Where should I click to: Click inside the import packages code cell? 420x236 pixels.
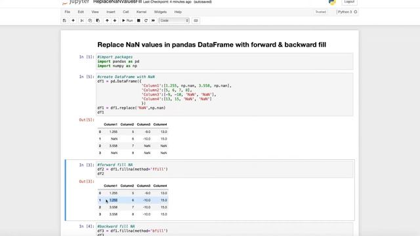pos(224,61)
